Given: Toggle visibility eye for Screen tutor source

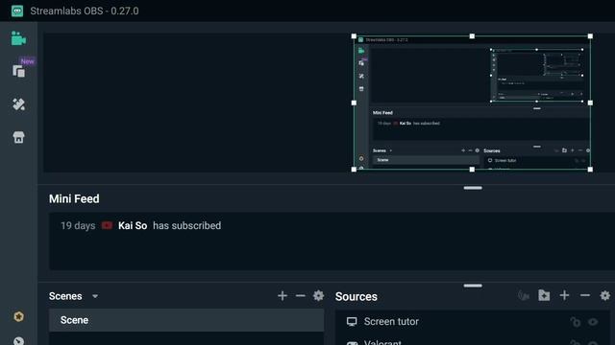Looking at the screenshot, I should (x=593, y=322).
